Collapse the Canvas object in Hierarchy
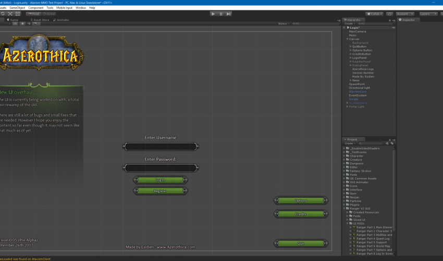 347,39
